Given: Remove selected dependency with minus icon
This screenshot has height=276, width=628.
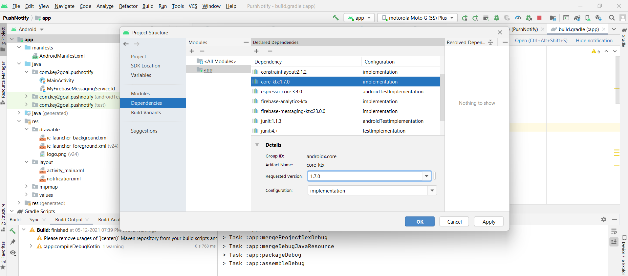Looking at the screenshot, I should [270, 51].
